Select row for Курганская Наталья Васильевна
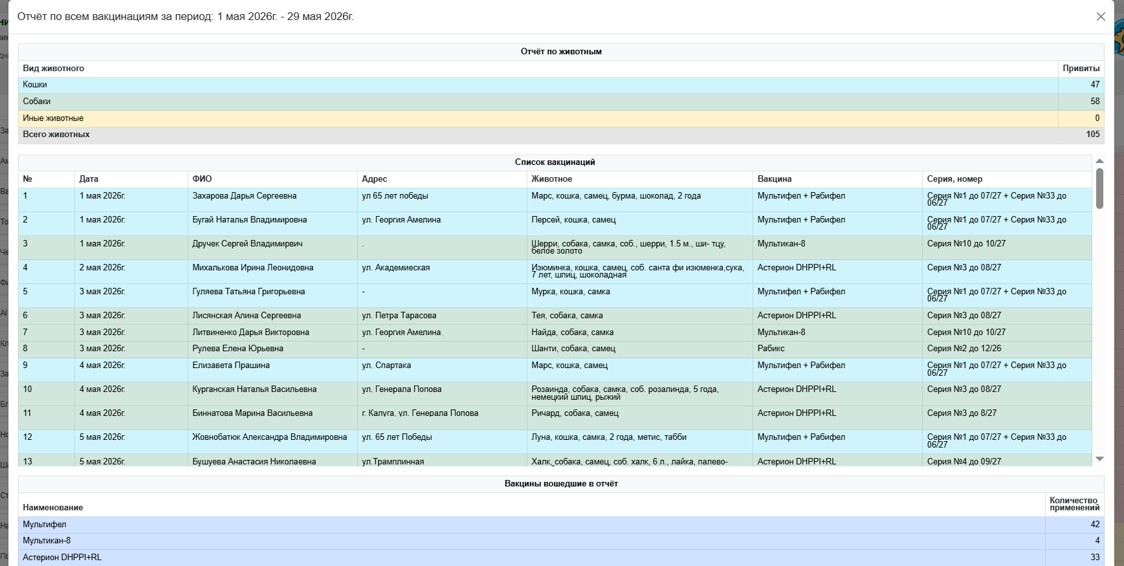1124x566 pixels. click(x=555, y=394)
